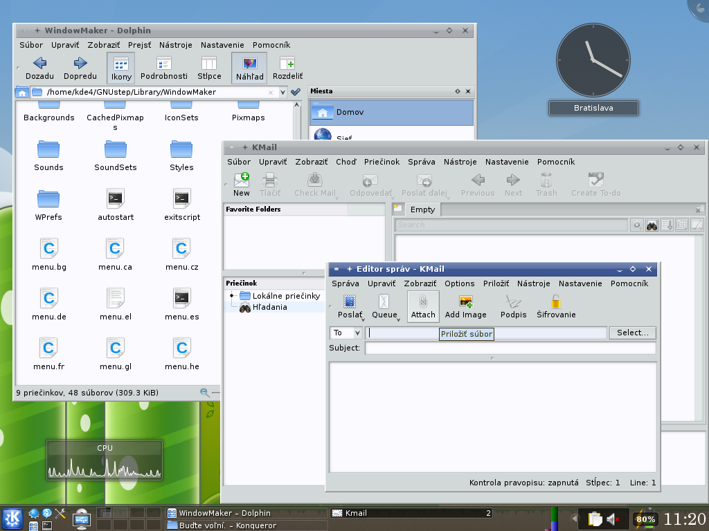Toggle Podpis signing for the message

point(513,306)
